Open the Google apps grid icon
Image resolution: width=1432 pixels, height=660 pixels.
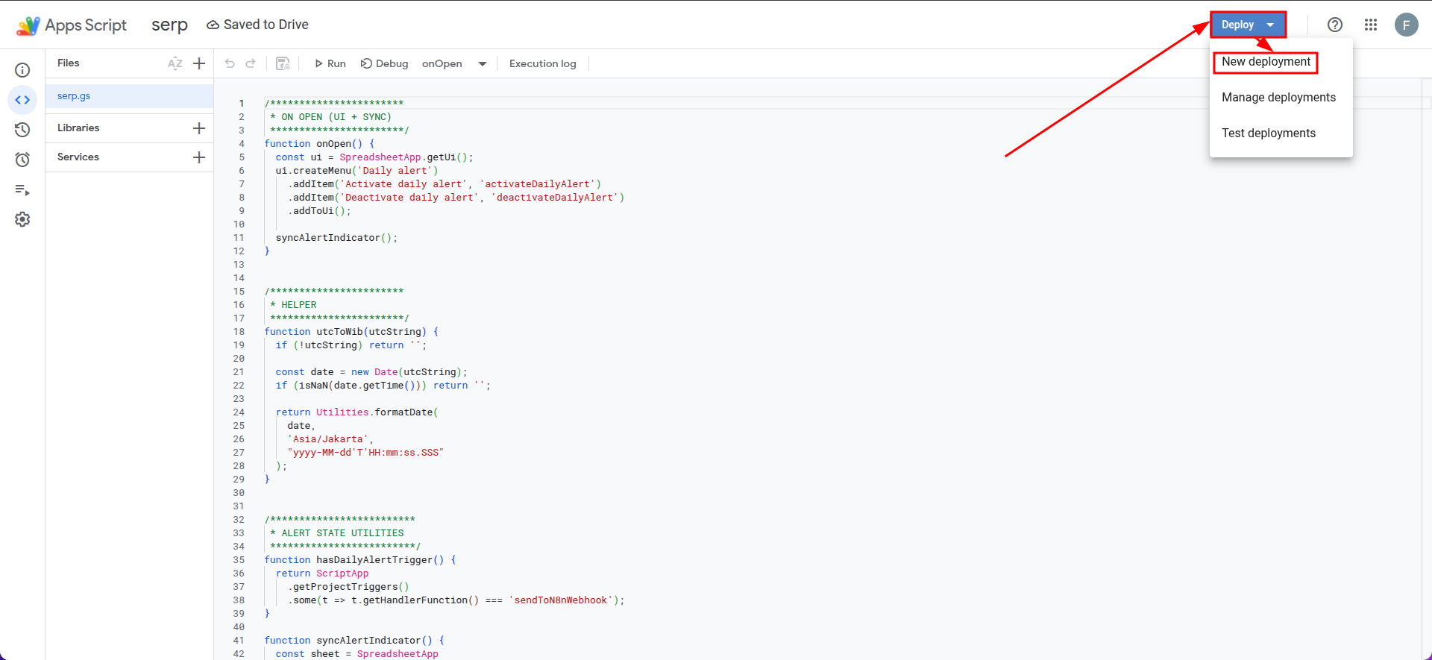click(x=1371, y=25)
